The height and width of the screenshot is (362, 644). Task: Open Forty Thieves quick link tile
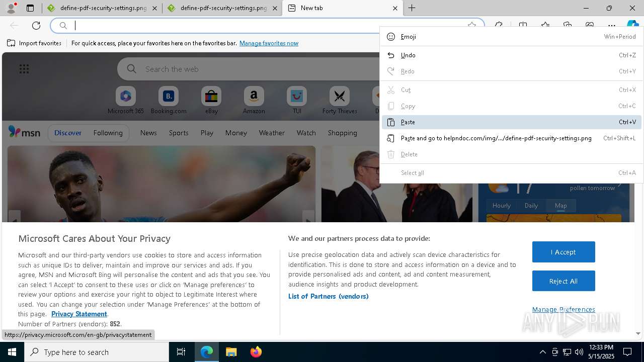[x=340, y=100]
